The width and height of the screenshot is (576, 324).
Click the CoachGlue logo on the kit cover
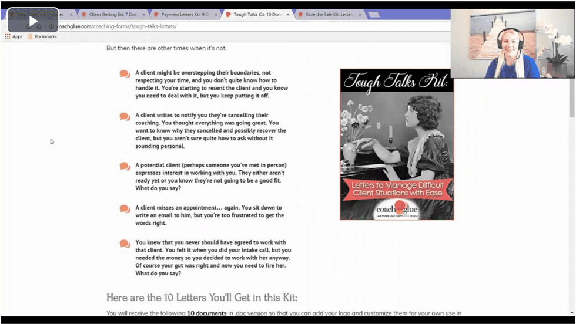pos(397,209)
